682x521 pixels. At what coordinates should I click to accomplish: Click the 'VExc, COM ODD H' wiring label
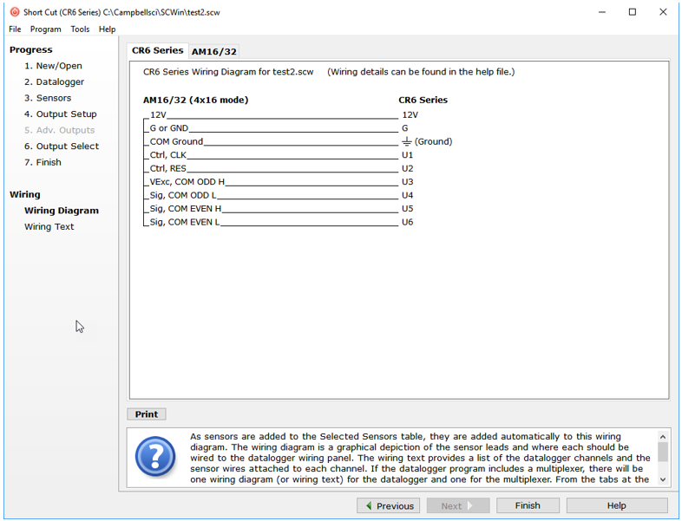187,182
